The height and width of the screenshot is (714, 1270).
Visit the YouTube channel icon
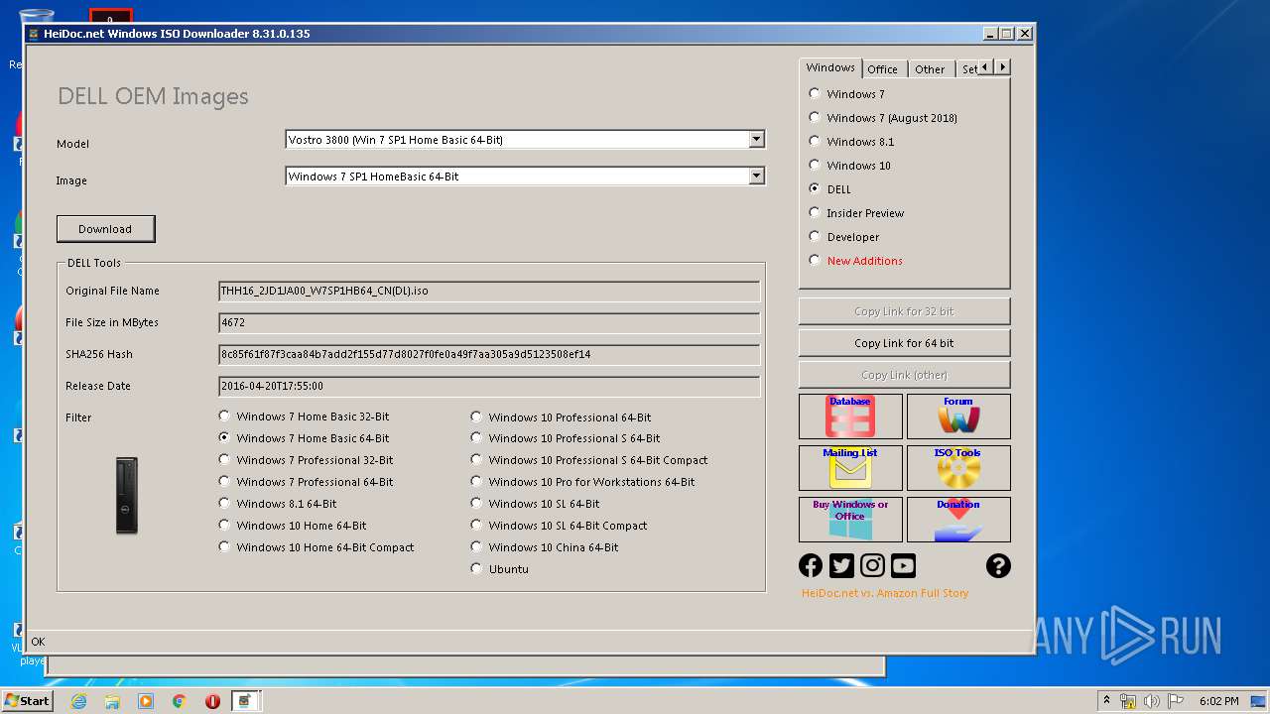click(x=903, y=565)
